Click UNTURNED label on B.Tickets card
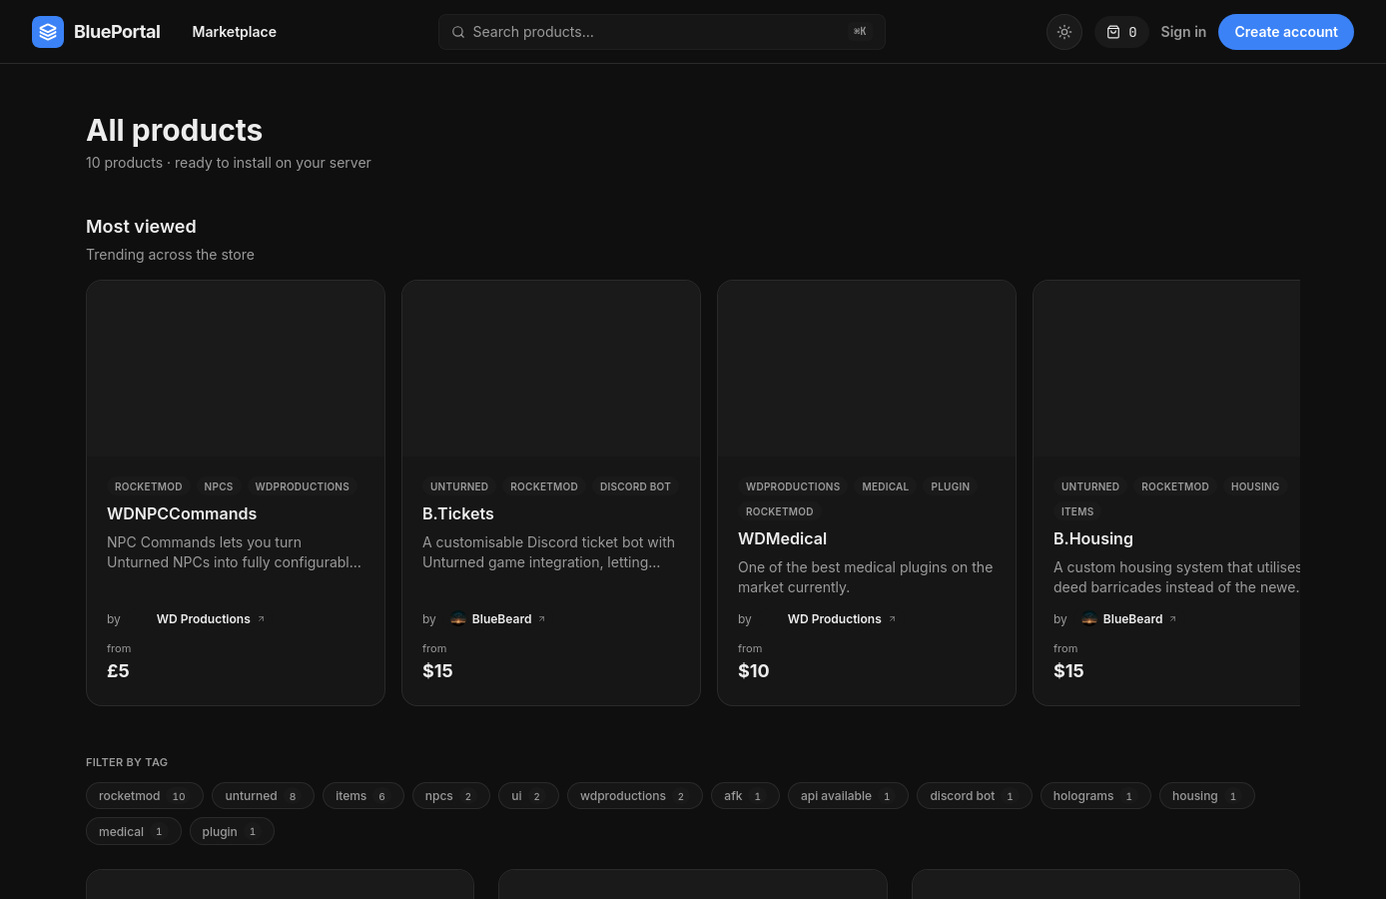Image resolution: width=1398 pixels, height=899 pixels. click(x=459, y=486)
